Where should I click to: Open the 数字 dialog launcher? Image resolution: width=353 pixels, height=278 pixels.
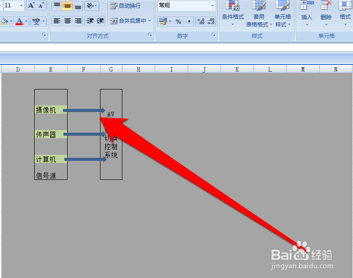point(214,35)
